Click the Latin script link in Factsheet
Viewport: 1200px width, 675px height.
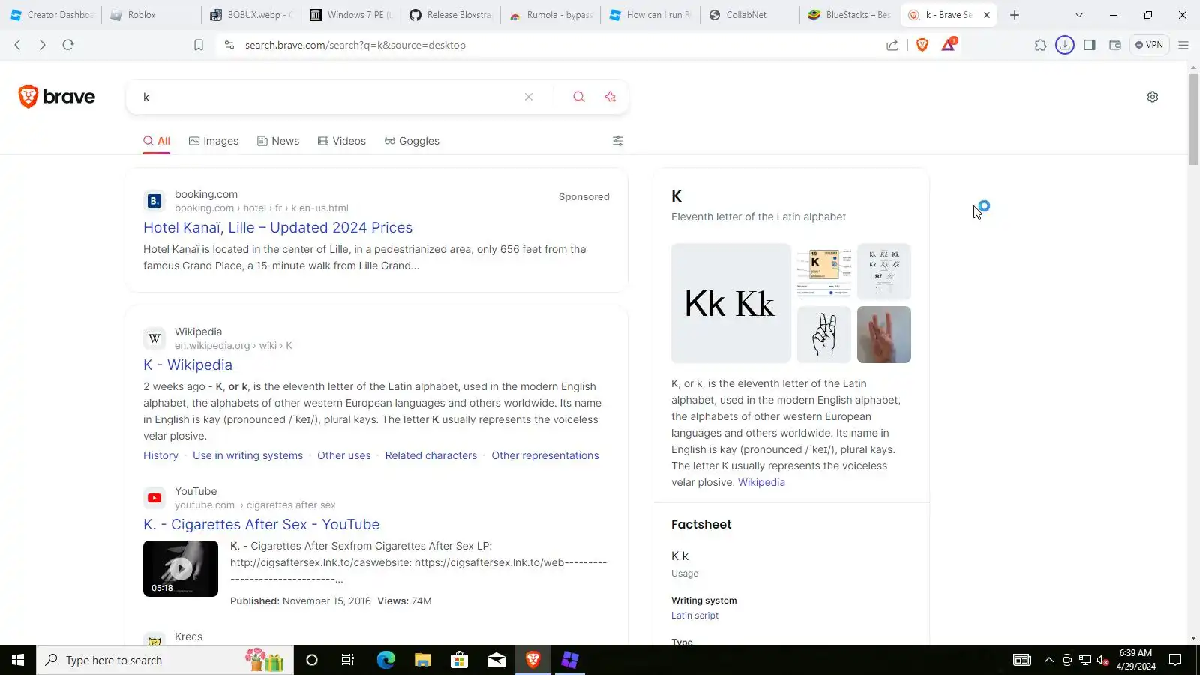pyautogui.click(x=694, y=616)
